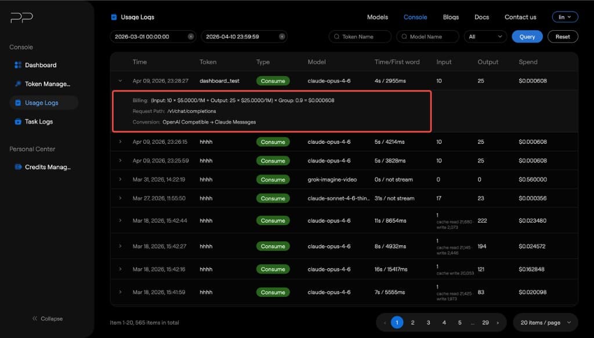Click the 16s / 15417ms time value
Viewport: 594px width, 338px height.
[391, 270]
